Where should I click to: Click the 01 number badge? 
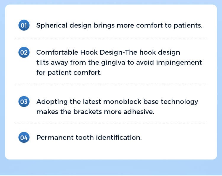click(x=24, y=25)
